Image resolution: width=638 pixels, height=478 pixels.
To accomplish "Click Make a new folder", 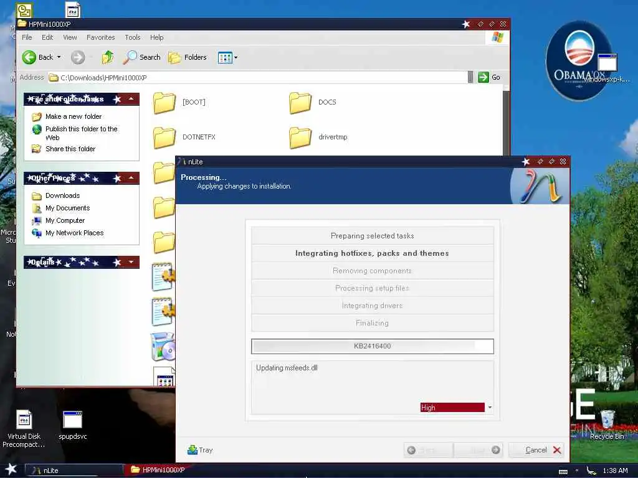I will tap(74, 116).
